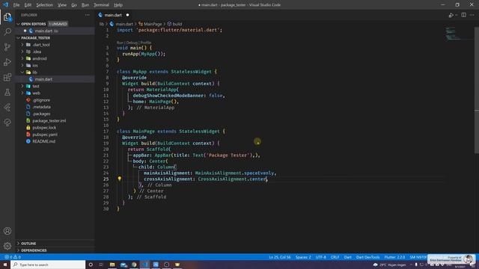Expand the OUTLINE section
The width and height of the screenshot is (479, 269).
pos(28,244)
